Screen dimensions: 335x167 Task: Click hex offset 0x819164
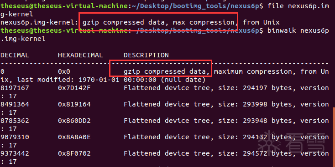pyautogui.click(x=74, y=104)
